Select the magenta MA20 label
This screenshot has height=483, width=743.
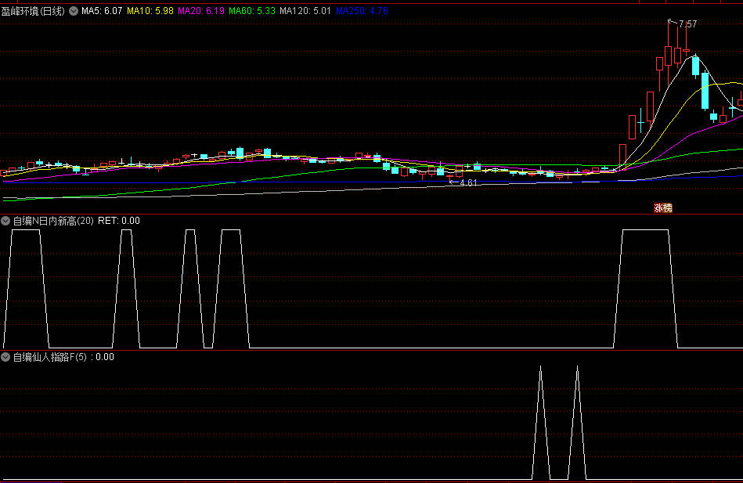click(x=201, y=12)
